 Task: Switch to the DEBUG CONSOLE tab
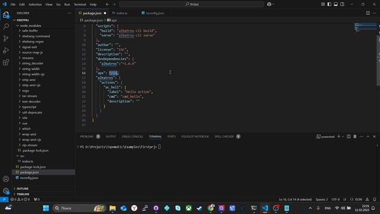[x=132, y=137]
